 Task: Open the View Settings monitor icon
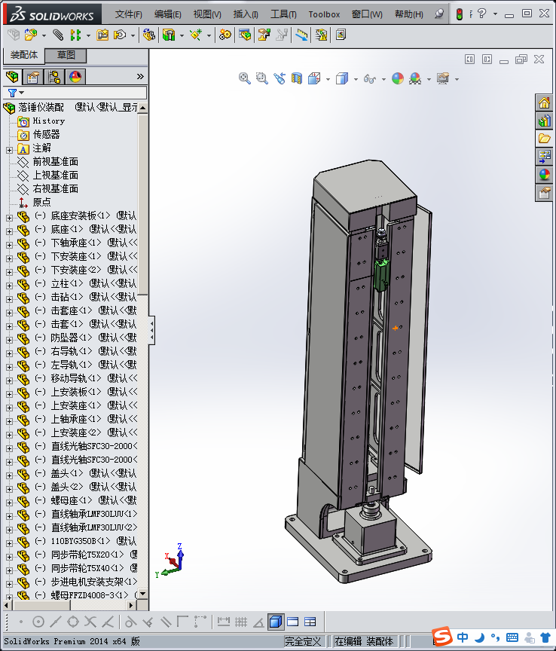(443, 78)
